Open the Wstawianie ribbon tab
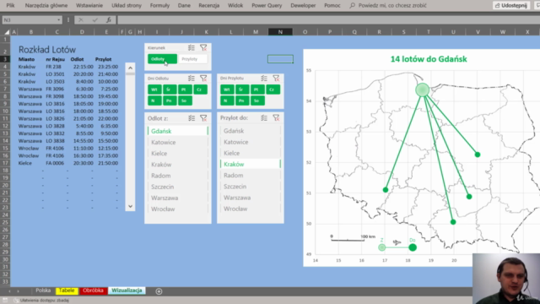Image resolution: width=540 pixels, height=304 pixels. point(89,6)
